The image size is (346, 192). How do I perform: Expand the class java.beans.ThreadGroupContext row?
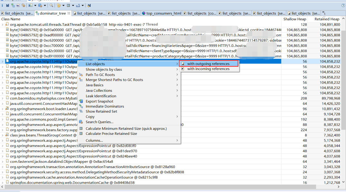click(3, 135)
